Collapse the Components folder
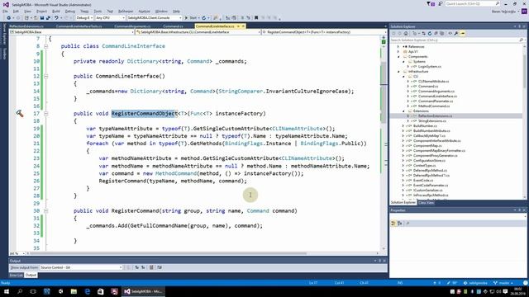The height and width of the screenshot is (297, 529). [398, 57]
